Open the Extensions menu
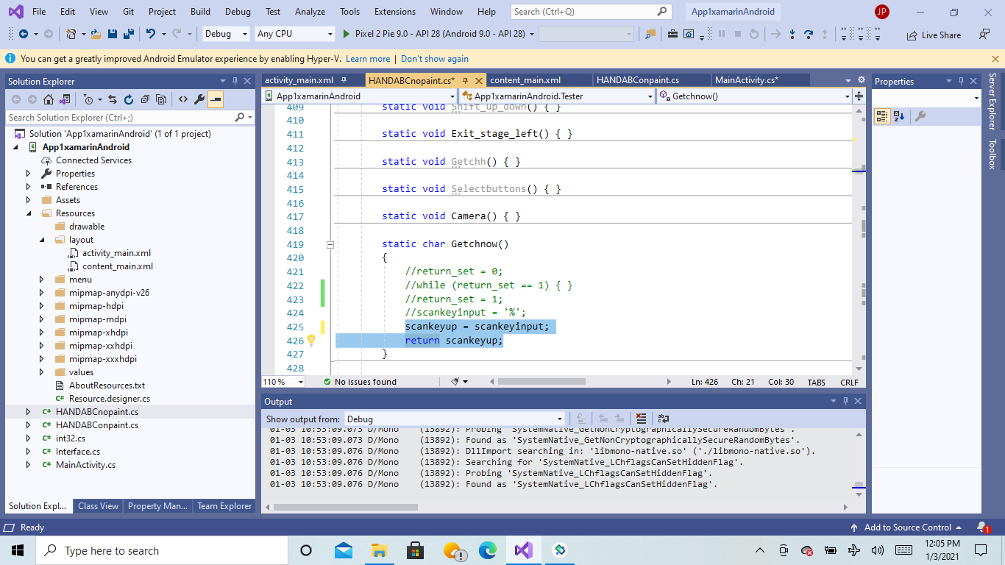Image resolution: width=1005 pixels, height=565 pixels. pyautogui.click(x=394, y=12)
